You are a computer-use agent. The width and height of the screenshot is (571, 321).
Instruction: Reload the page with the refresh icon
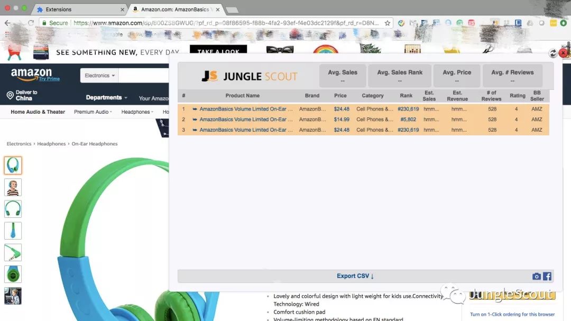[x=31, y=23]
